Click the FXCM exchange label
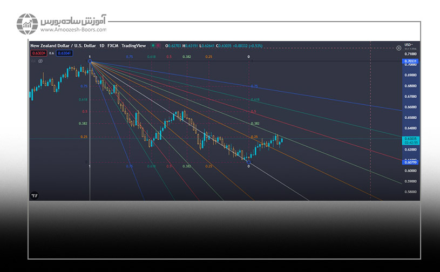Screen dimensions: 440x272 [113, 45]
